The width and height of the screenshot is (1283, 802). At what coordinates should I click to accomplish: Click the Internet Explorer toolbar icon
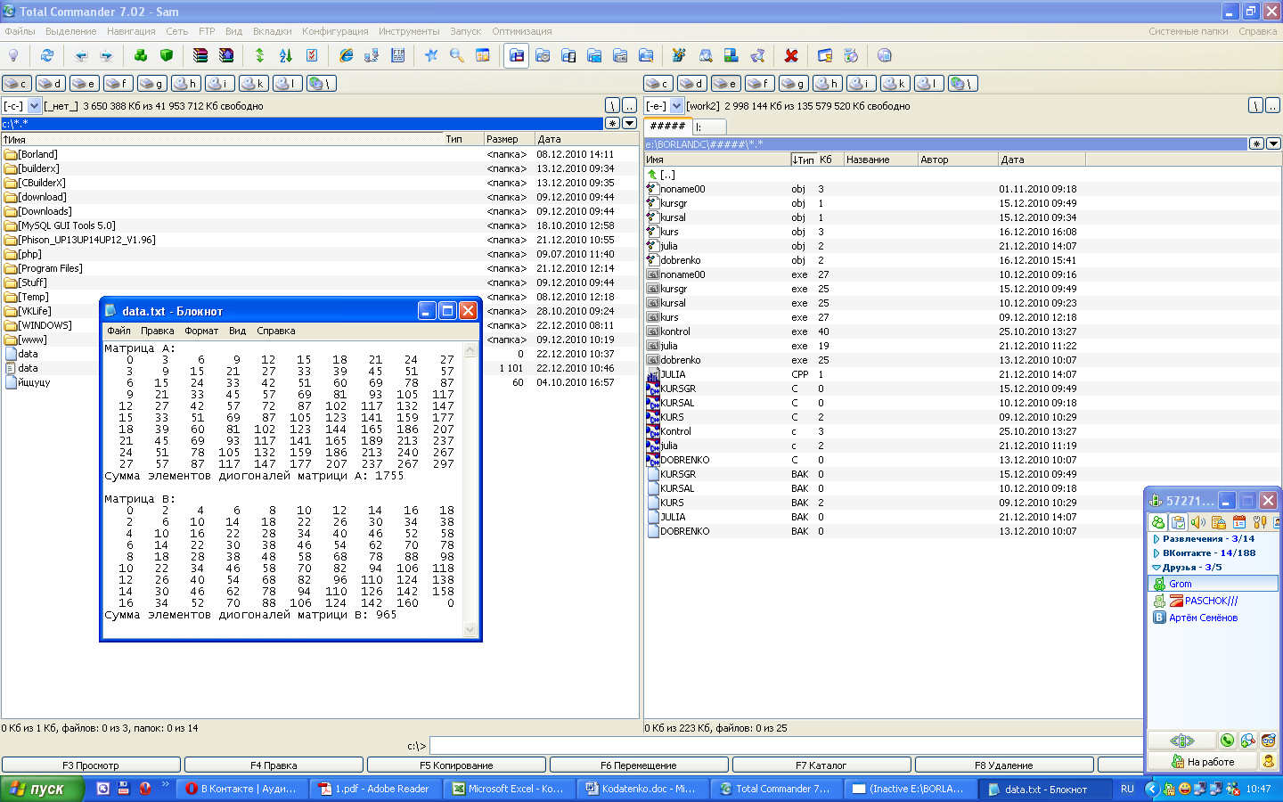click(x=346, y=55)
